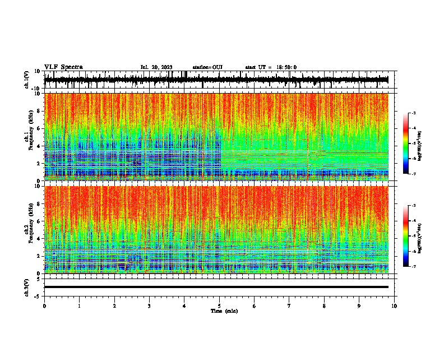Screen dimensions: 444x343
Task: Click the "VLF Spectra" title text
Action: tap(63, 67)
